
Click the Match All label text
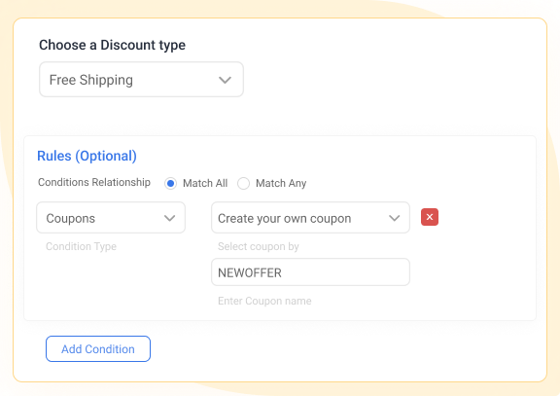point(205,183)
